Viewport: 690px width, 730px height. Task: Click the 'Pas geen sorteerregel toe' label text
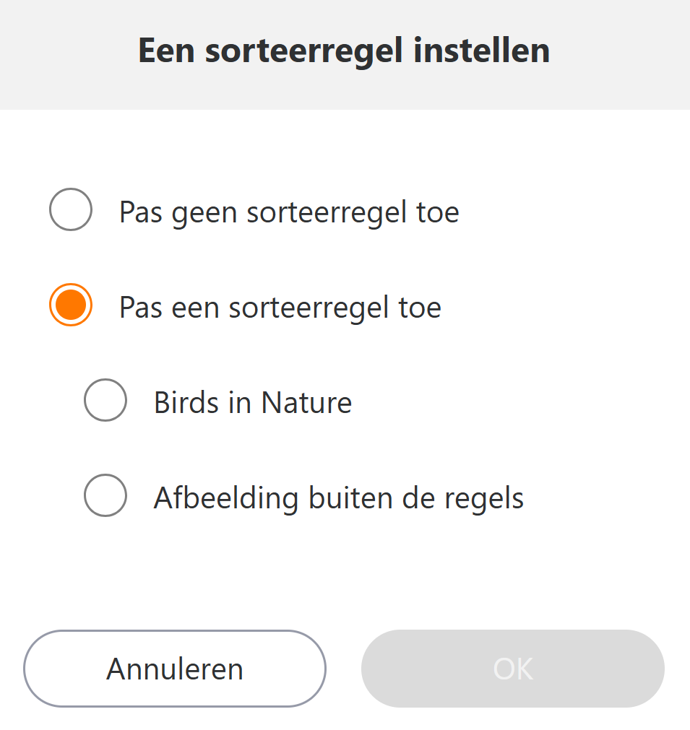coord(289,212)
